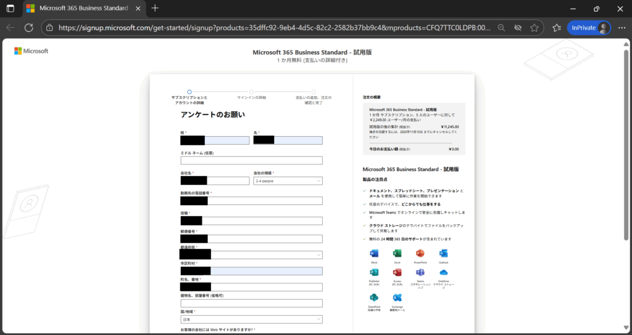Click the サブスクリプションとアカウントの詳細 step
The width and height of the screenshot is (632, 335).
pyautogui.click(x=189, y=97)
